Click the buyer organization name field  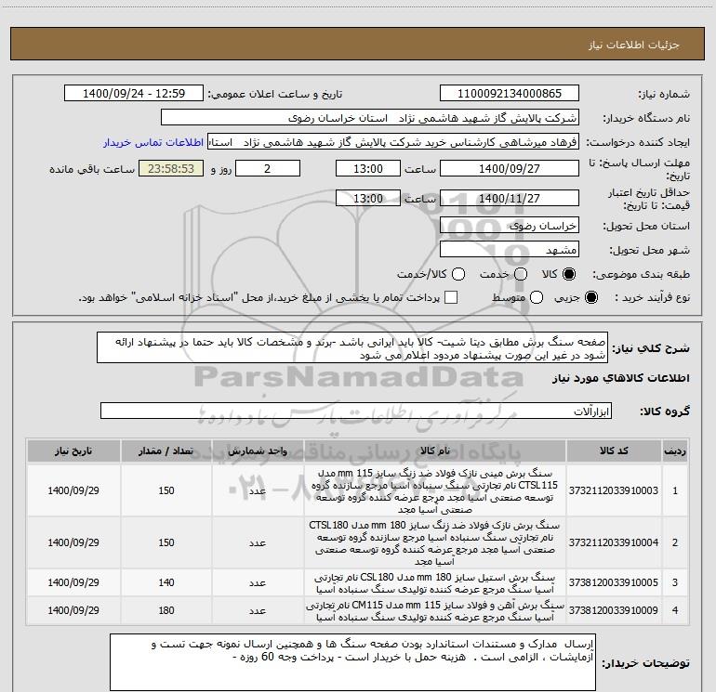pos(370,118)
